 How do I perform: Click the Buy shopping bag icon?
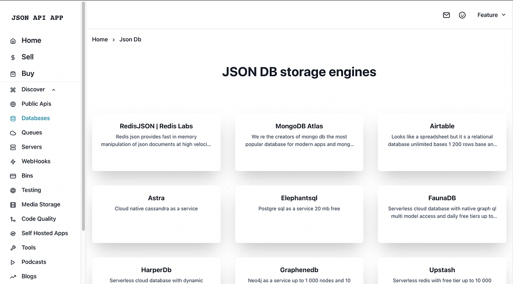click(13, 74)
